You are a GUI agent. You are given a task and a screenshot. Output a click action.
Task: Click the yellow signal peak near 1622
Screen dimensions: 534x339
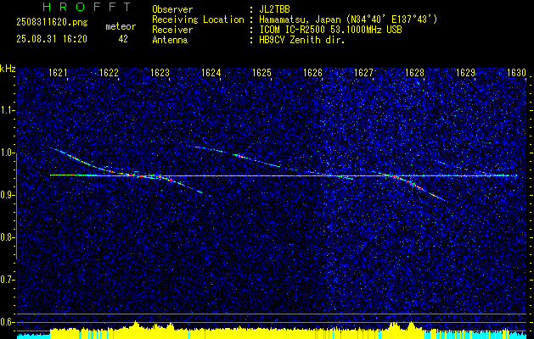pyautogui.click(x=136, y=325)
